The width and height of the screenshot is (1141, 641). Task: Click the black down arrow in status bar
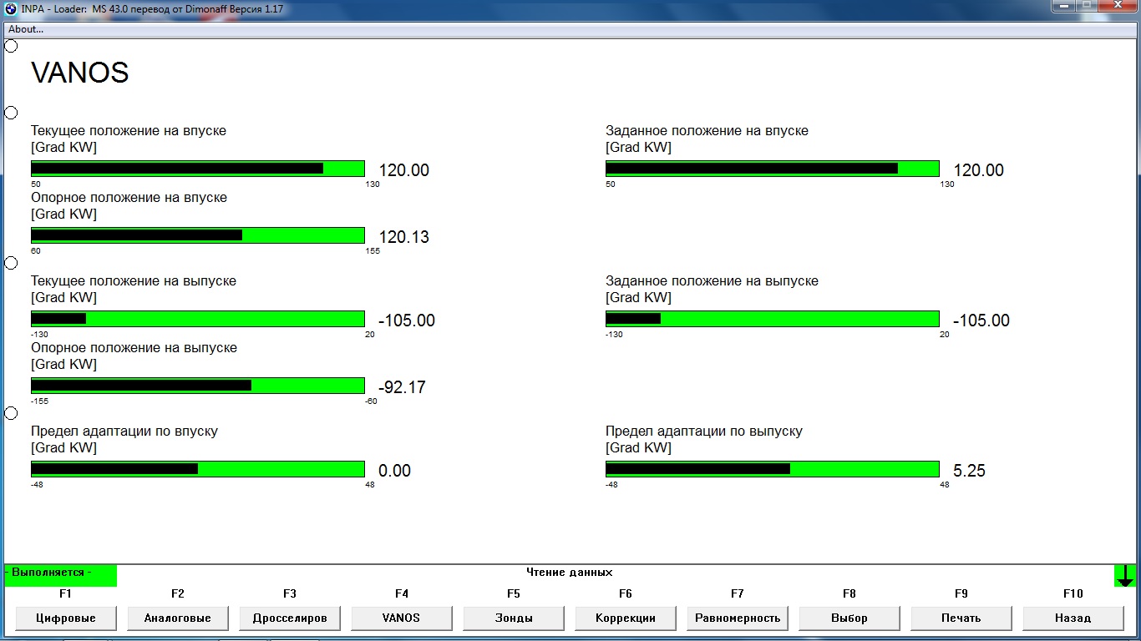point(1124,576)
